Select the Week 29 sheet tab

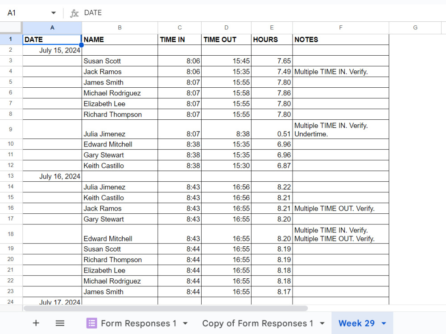tap(356, 323)
